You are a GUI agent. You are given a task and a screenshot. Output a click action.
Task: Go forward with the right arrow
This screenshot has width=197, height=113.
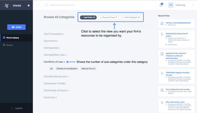point(39,5)
